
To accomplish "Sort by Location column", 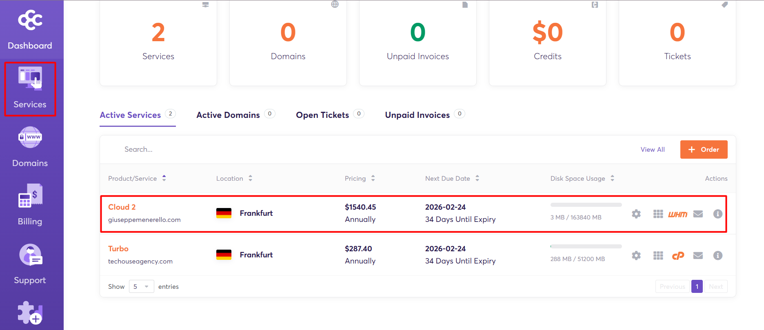I will pyautogui.click(x=234, y=178).
